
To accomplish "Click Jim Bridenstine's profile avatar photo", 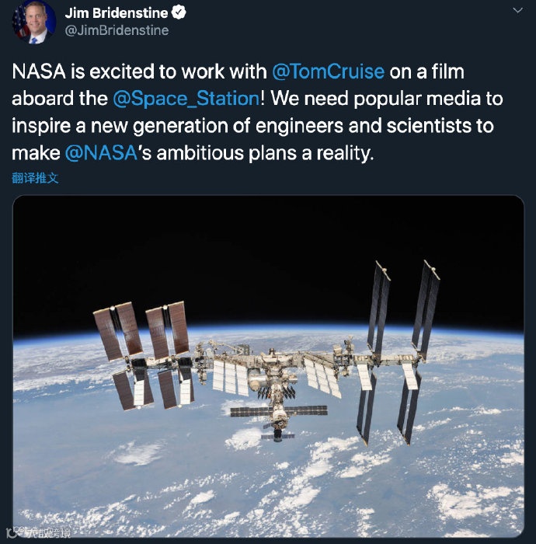I will point(33,21).
